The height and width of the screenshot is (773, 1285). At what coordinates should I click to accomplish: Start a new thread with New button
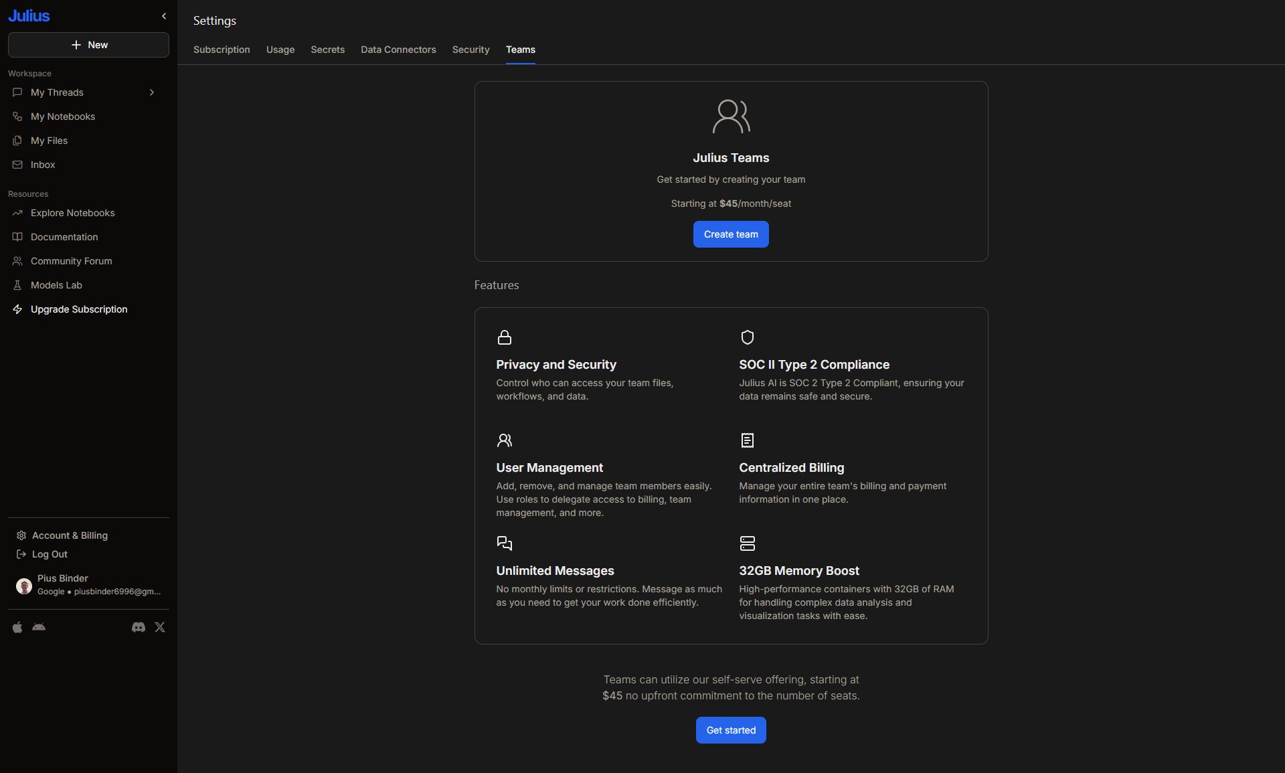coord(88,45)
